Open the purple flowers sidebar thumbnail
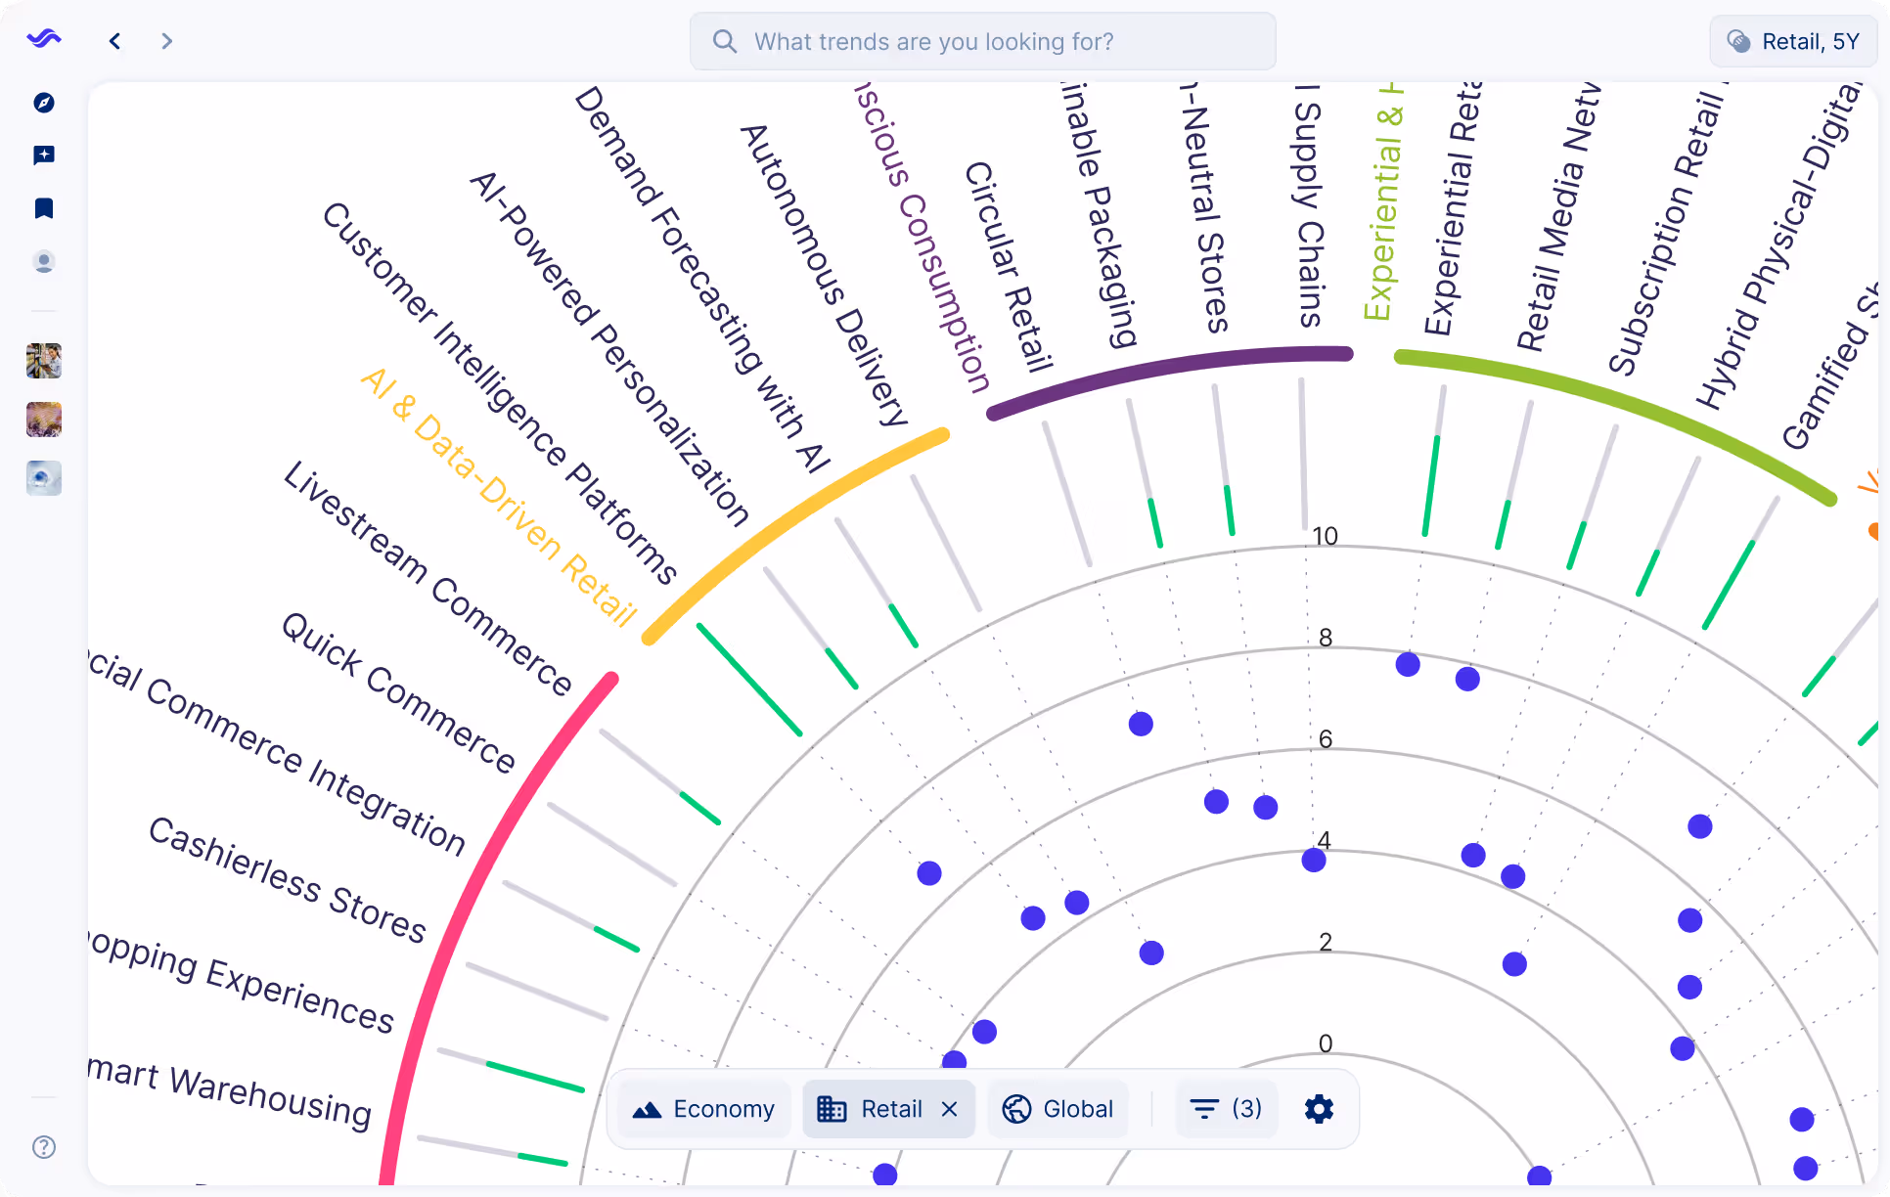The width and height of the screenshot is (1890, 1197). tap(44, 420)
